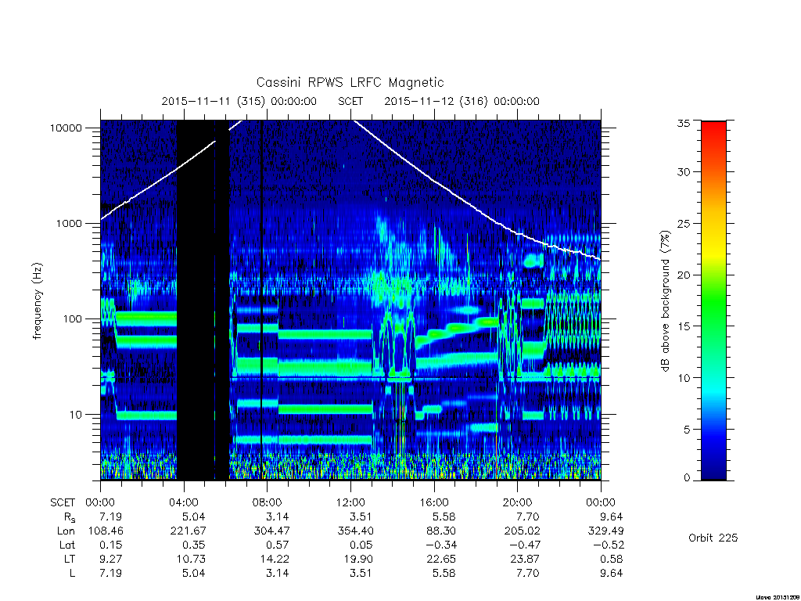This screenshot has height=601, width=801.
Task: Click the Lon row label
Action: (66, 531)
